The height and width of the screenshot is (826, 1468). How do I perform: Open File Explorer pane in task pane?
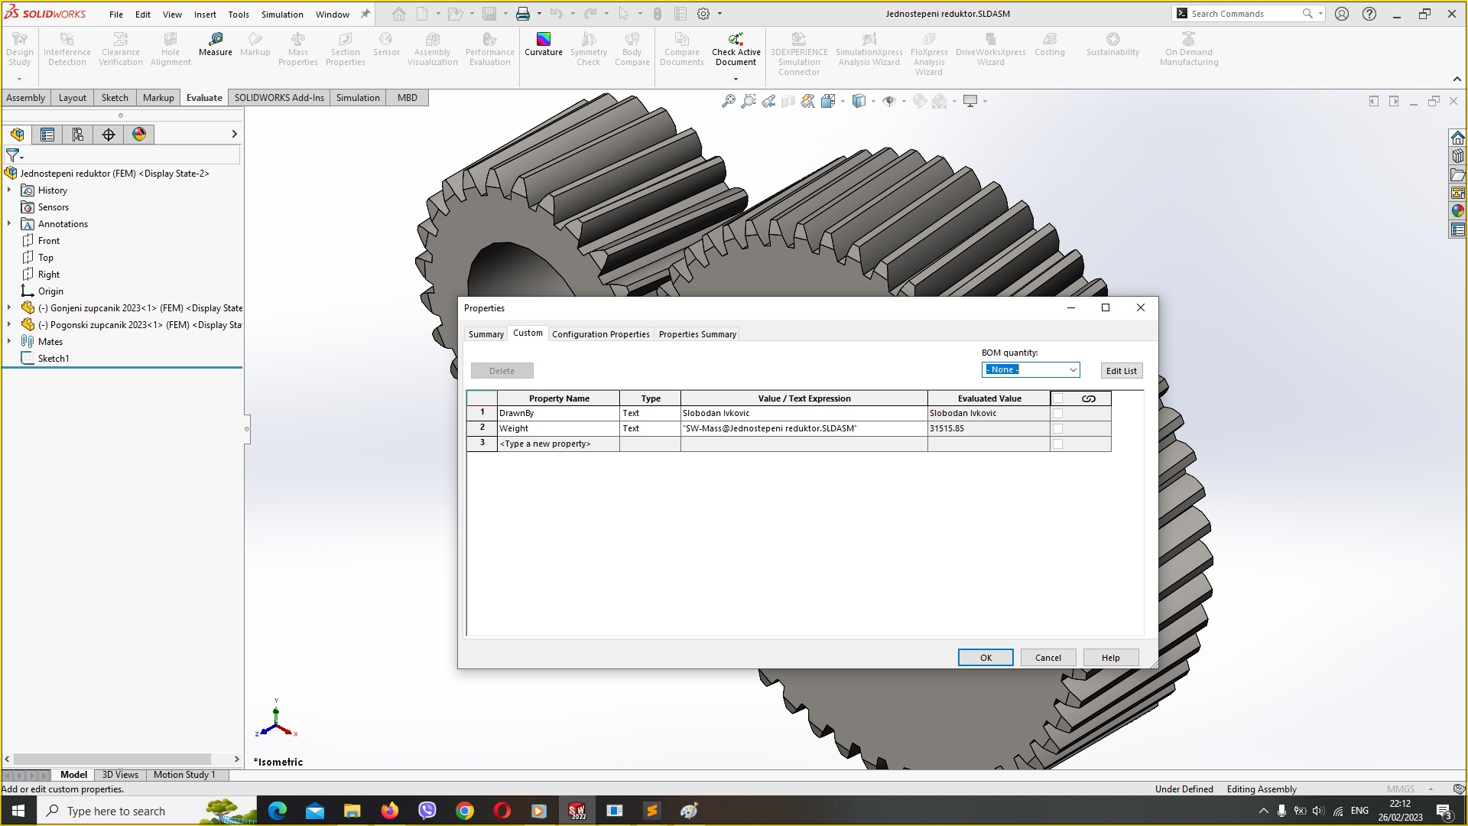click(x=1458, y=174)
